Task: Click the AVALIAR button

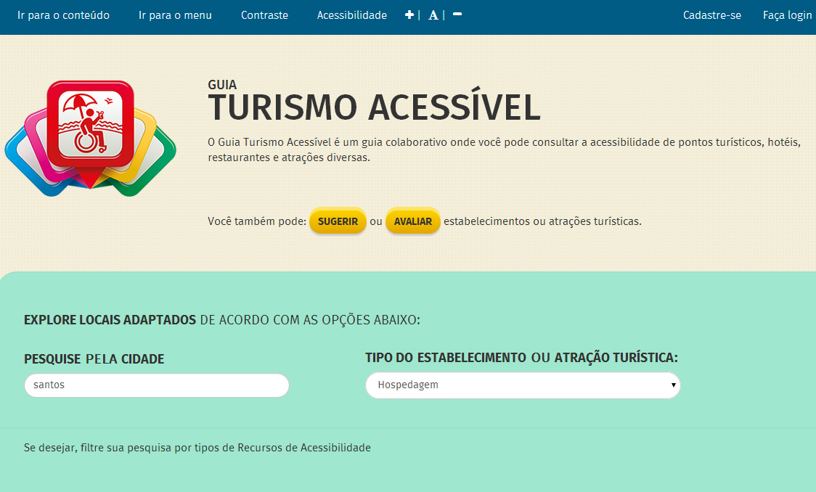Action: (413, 221)
